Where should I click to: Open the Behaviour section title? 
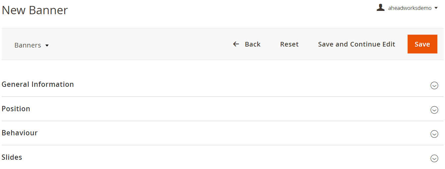pyautogui.click(x=20, y=133)
